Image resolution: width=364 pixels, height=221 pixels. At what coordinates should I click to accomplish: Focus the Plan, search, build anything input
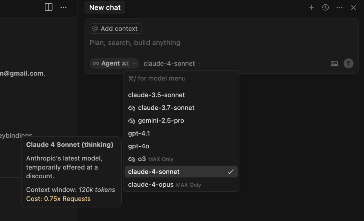[x=221, y=43]
